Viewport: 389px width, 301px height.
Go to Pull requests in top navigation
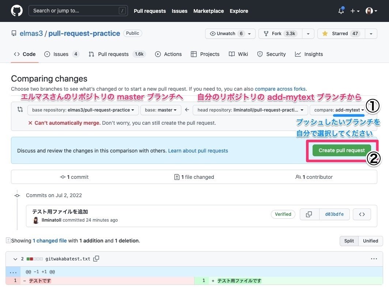pyautogui.click(x=150, y=11)
